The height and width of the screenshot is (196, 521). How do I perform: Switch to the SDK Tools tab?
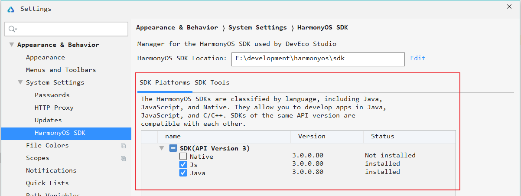212,82
